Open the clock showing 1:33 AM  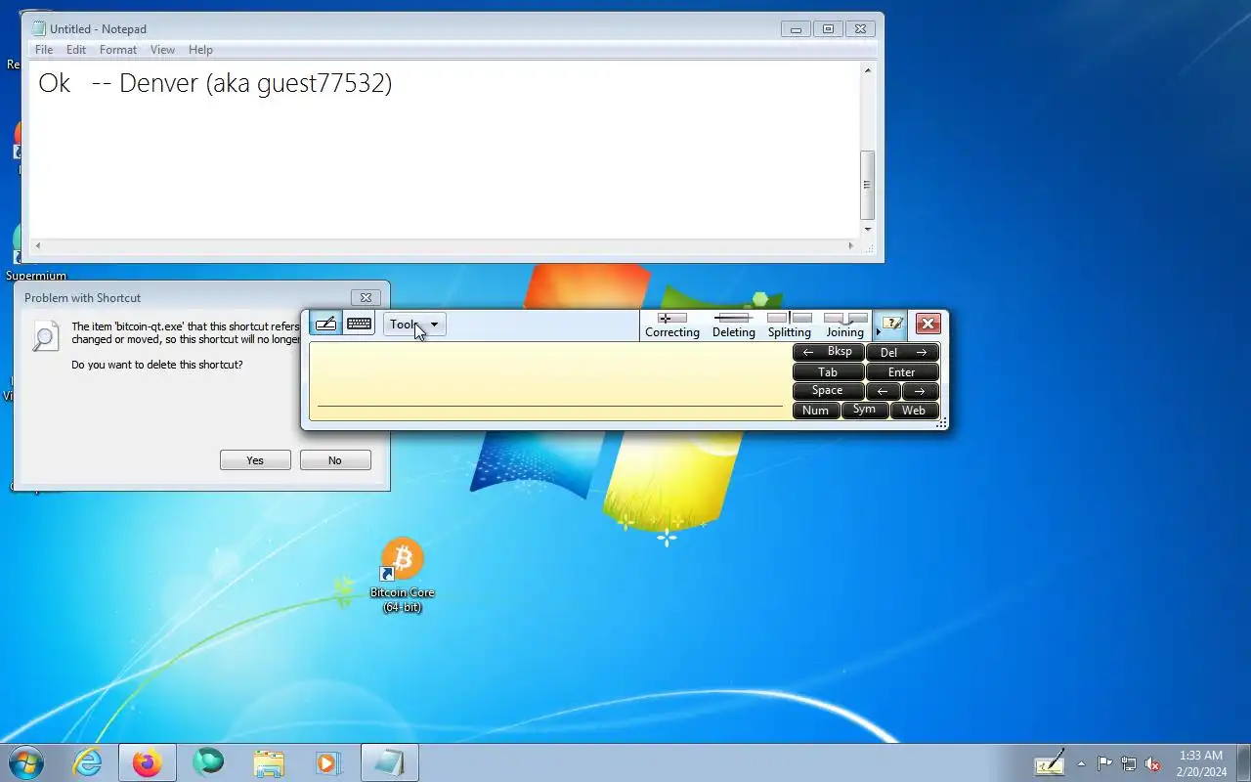(1201, 763)
